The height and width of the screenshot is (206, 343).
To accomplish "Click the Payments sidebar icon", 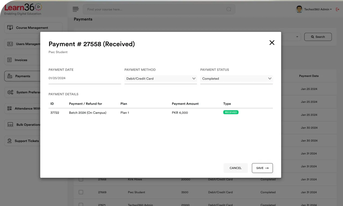I will (x=10, y=76).
